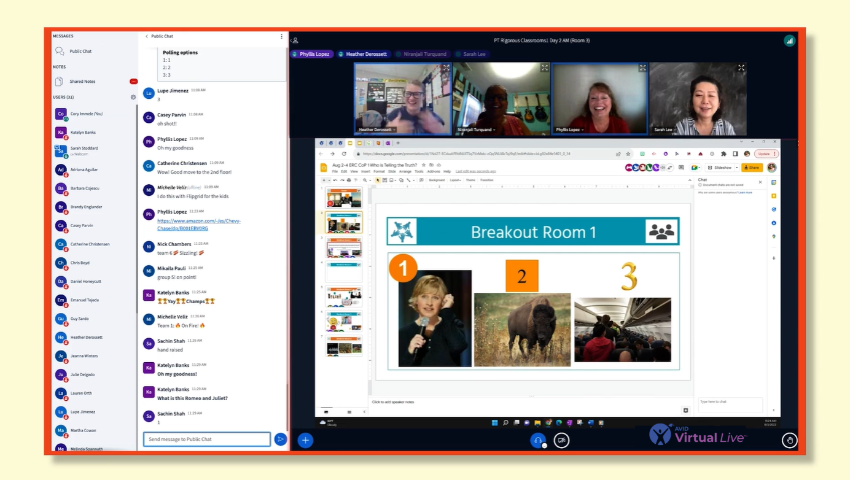Open the Amazon link posted by Phyllis Lopez
This screenshot has height=480, width=850.
[199, 225]
